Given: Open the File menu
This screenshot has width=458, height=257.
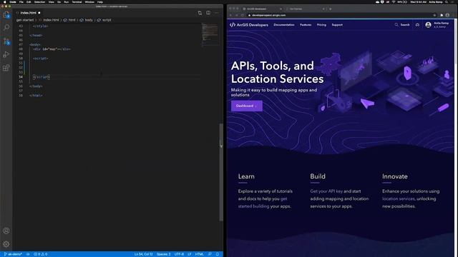Looking at the screenshot, I should coord(21,2).
